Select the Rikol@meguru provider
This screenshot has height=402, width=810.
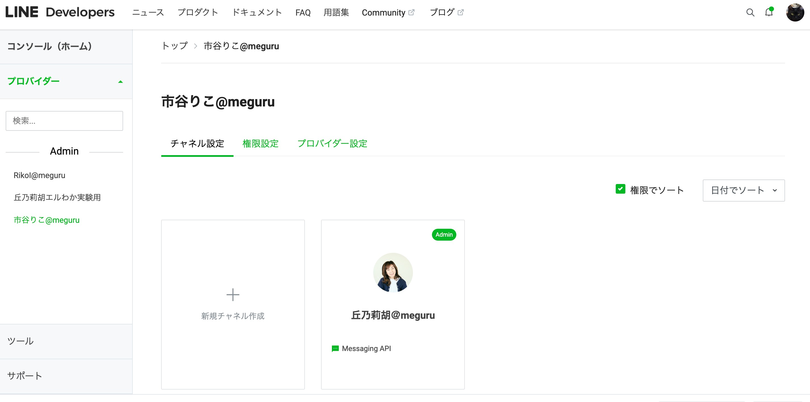39,175
